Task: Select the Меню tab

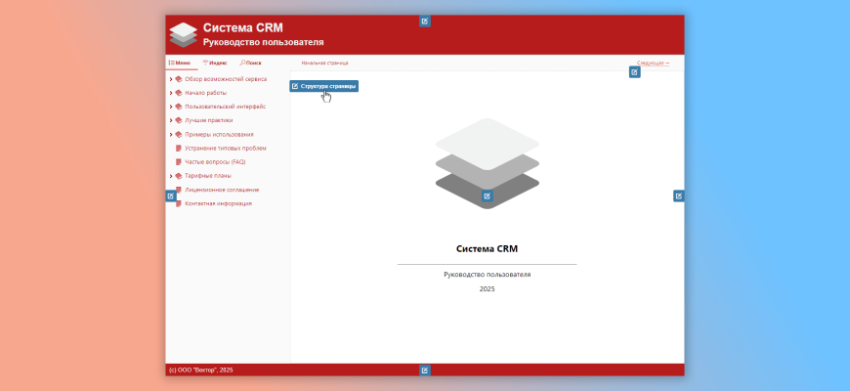Action: (180, 63)
